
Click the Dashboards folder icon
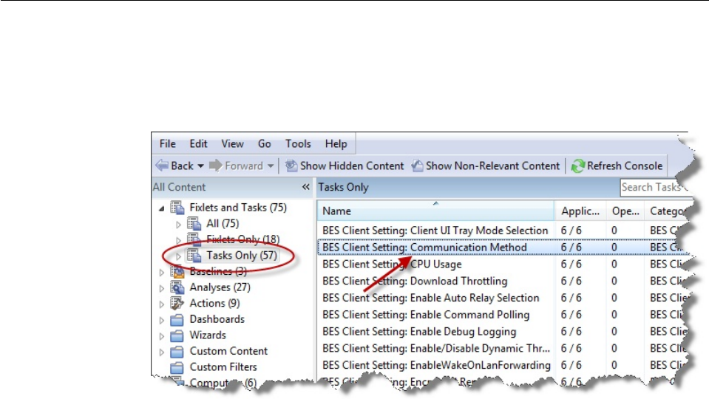click(177, 319)
